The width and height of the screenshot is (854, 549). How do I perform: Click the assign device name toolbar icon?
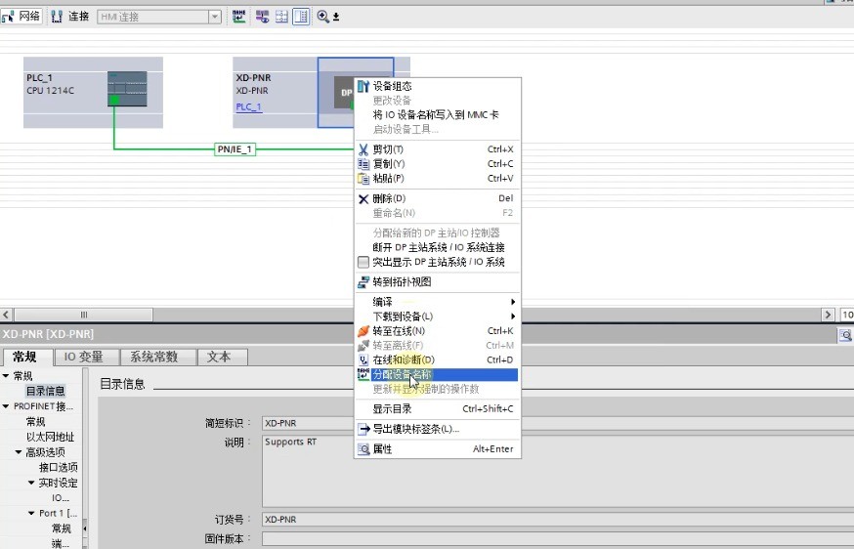point(238,17)
